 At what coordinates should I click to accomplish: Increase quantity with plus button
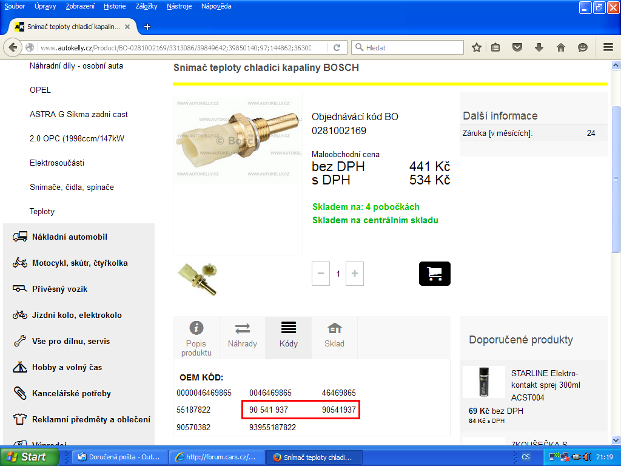pyautogui.click(x=355, y=274)
